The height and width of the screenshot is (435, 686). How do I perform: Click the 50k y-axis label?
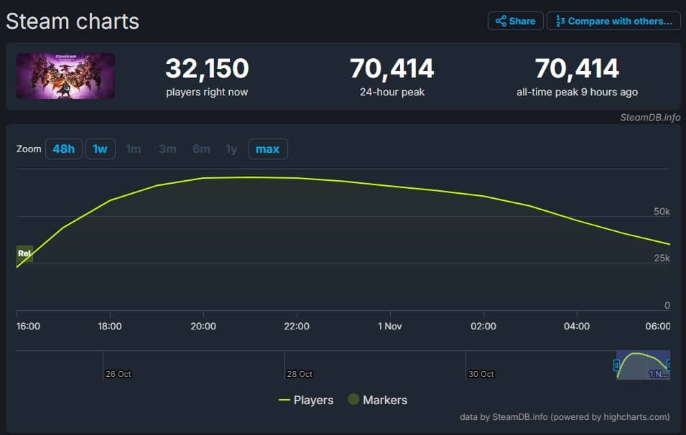(x=662, y=212)
